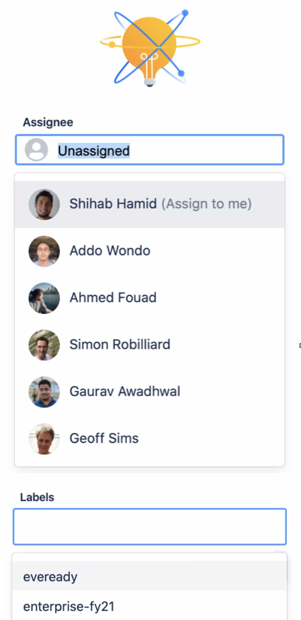Screen dimensions: 301x620
Task: Select Gaurav Awadhwal from the list
Action: 125,391
